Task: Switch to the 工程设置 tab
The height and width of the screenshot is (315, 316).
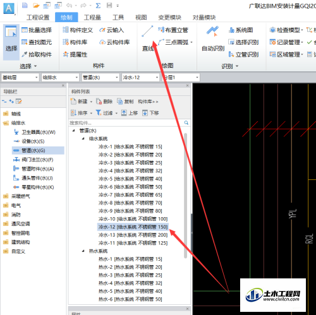Action: click(38, 17)
